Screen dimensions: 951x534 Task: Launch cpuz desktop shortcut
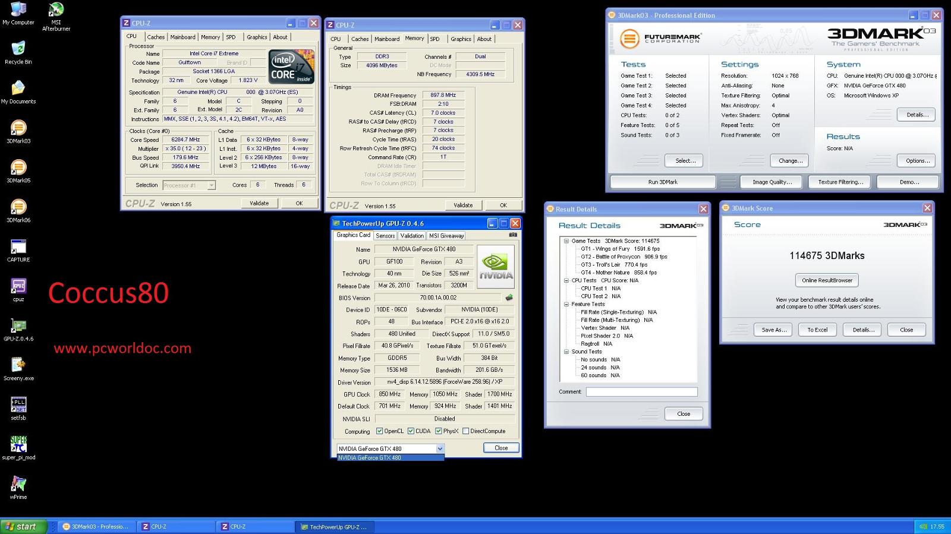pos(18,290)
